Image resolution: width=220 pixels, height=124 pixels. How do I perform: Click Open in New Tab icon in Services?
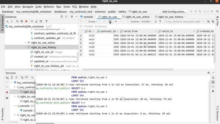(x=26, y=77)
